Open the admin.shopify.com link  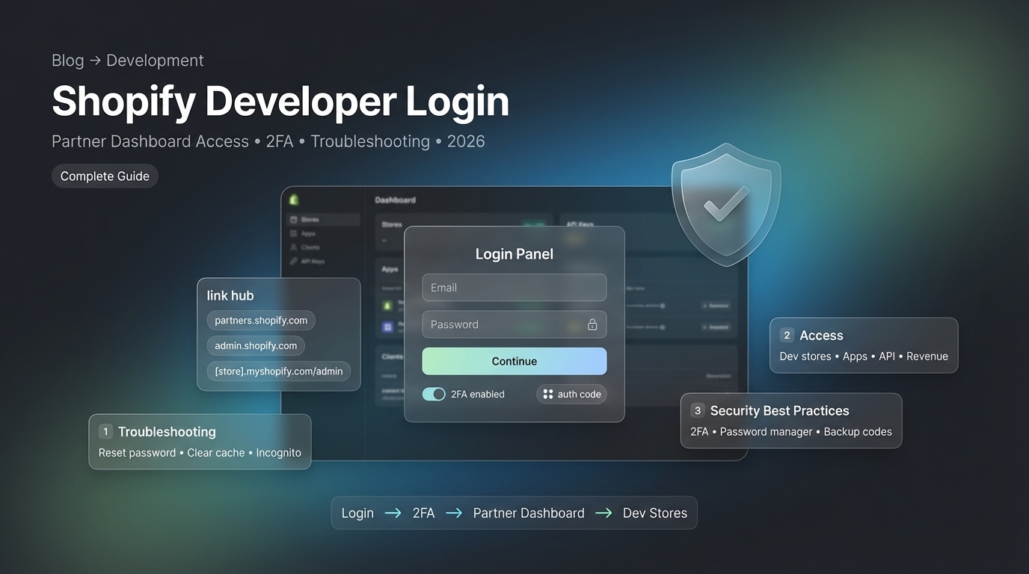click(255, 345)
